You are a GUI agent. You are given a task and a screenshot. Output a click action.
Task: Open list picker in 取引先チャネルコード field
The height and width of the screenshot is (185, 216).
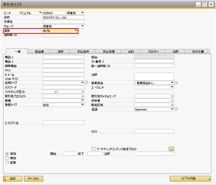tap(172, 96)
